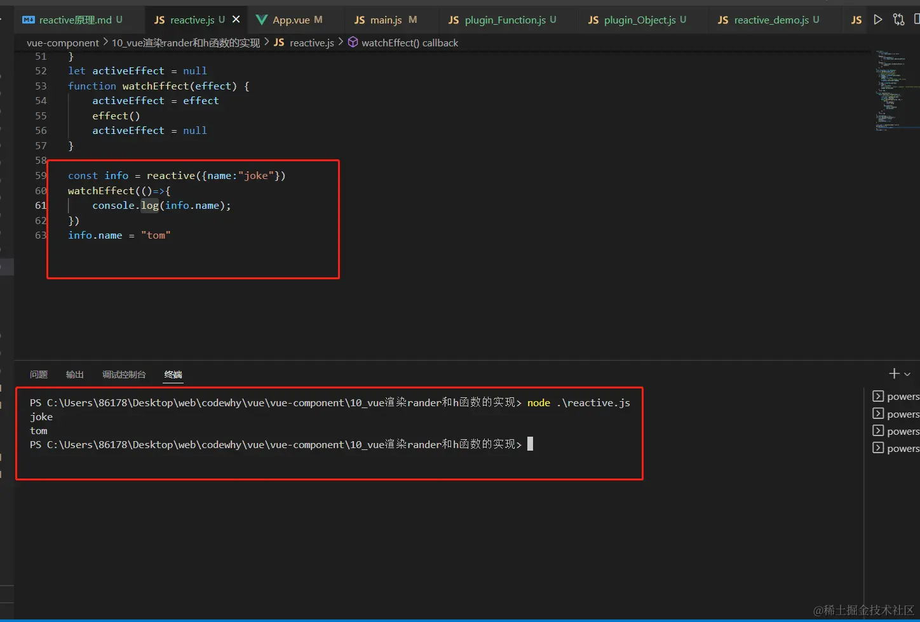
Task: Open the App.vue tab
Action: point(289,20)
